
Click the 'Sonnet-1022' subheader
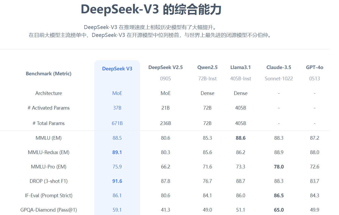279,78
